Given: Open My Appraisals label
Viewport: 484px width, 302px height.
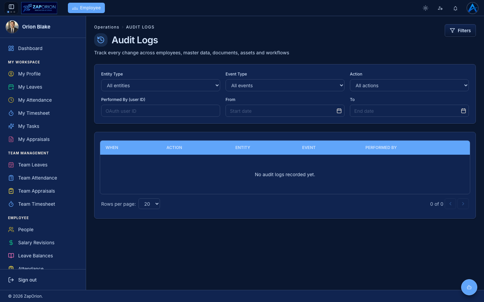Looking at the screenshot, I should pyautogui.click(x=34, y=139).
